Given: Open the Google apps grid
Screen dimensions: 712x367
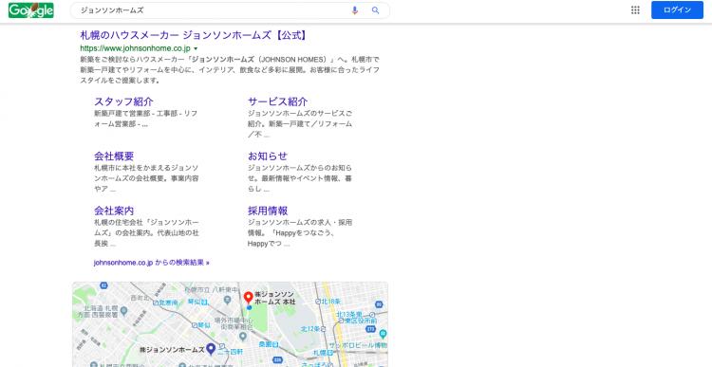Looking at the screenshot, I should pyautogui.click(x=635, y=10).
